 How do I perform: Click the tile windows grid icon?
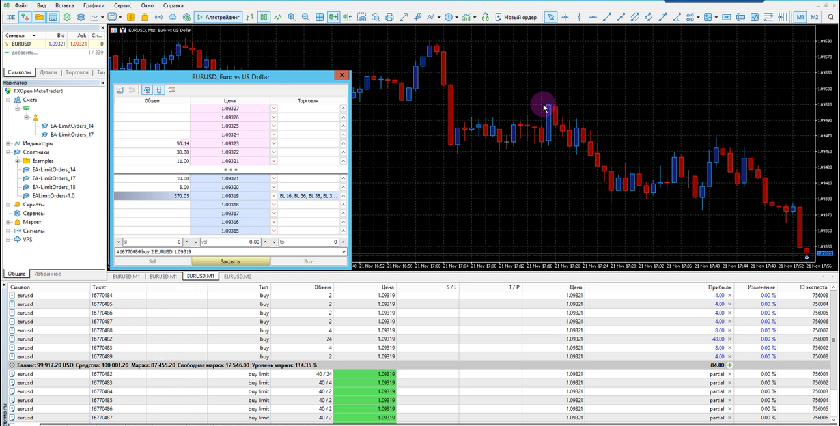point(320,17)
